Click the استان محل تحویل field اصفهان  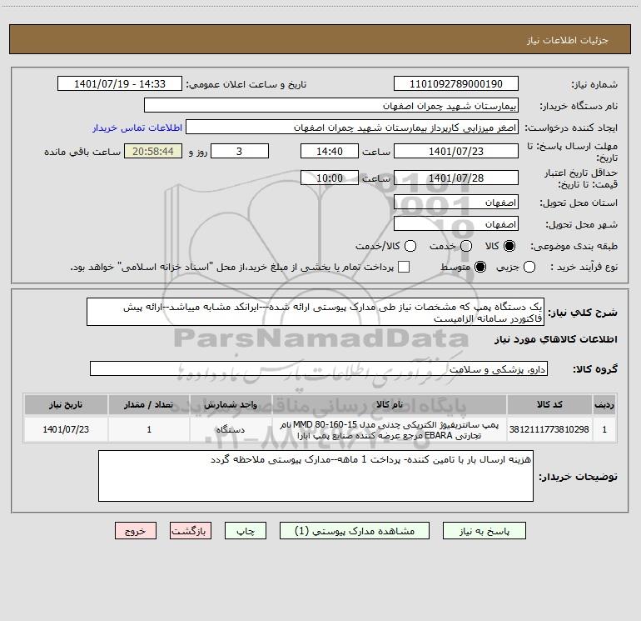[x=456, y=203]
